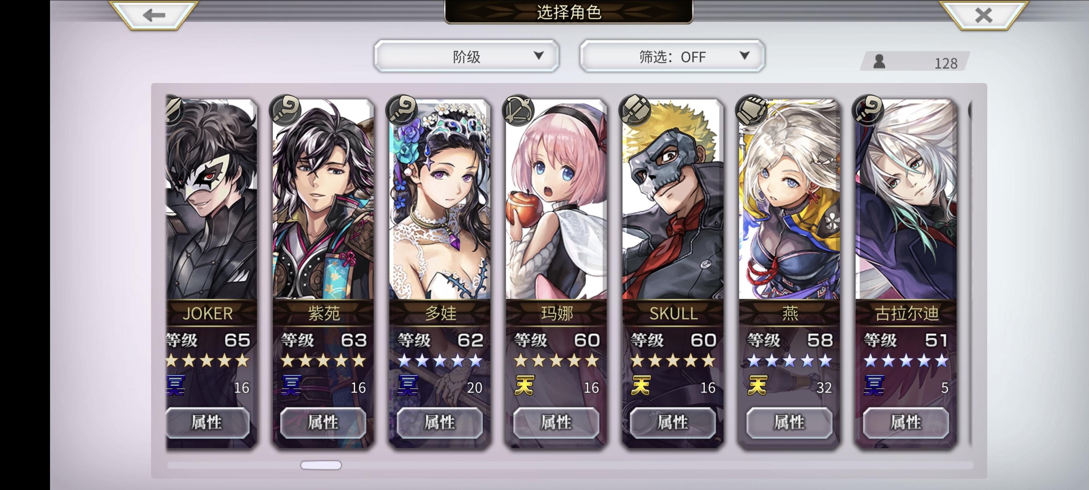
Task: Click the staff weapon icon on 紫苑's card
Action: (285, 110)
